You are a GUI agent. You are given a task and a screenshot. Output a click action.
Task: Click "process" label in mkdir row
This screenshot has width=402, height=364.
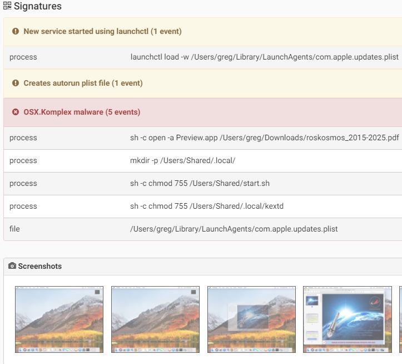(23, 160)
